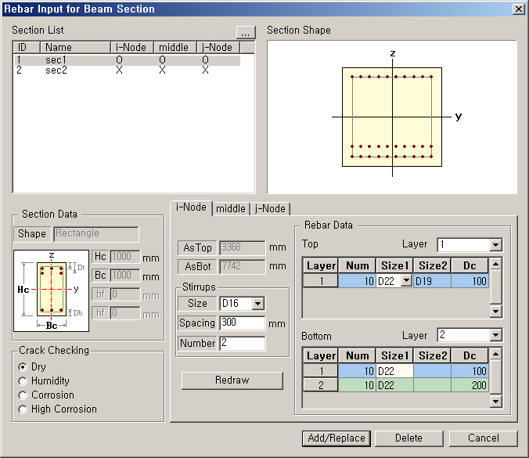Screen dimensions: 529x458
Task: Click the Delete button
Action: pos(408,438)
